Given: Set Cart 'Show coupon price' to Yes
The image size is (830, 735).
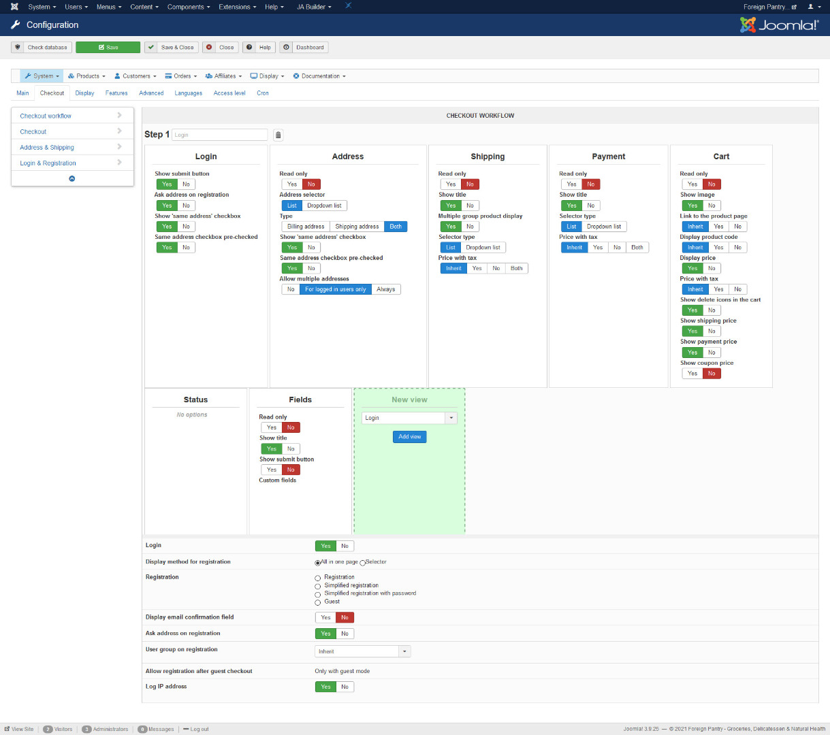Looking at the screenshot, I should click(x=692, y=374).
